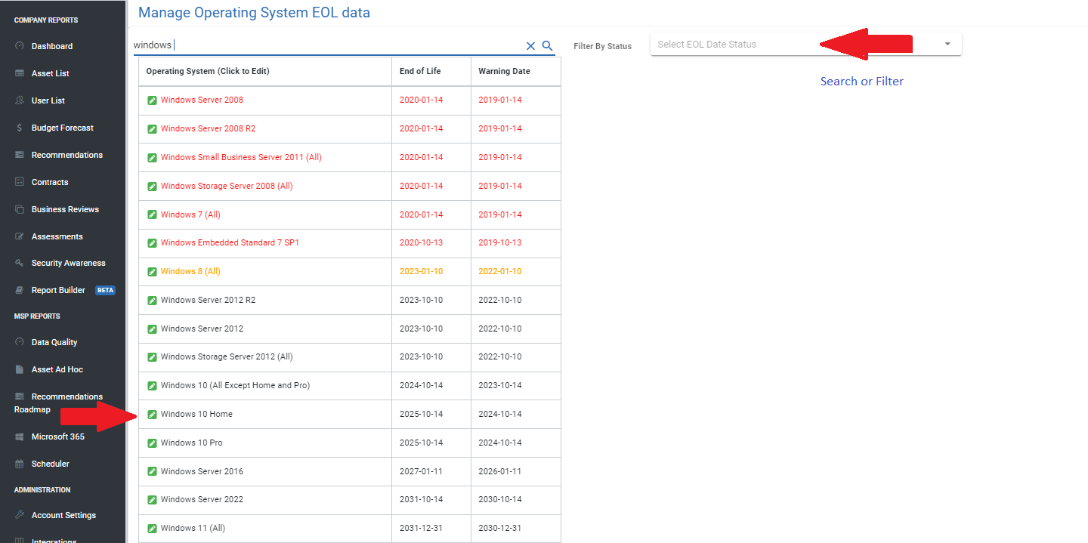Expand the EOL status list via its chevron
The image size is (1088, 543).
(947, 44)
